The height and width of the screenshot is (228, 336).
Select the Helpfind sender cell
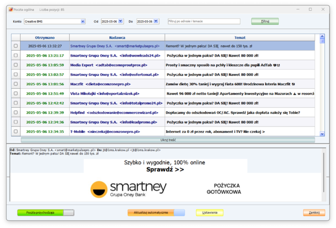(117, 112)
